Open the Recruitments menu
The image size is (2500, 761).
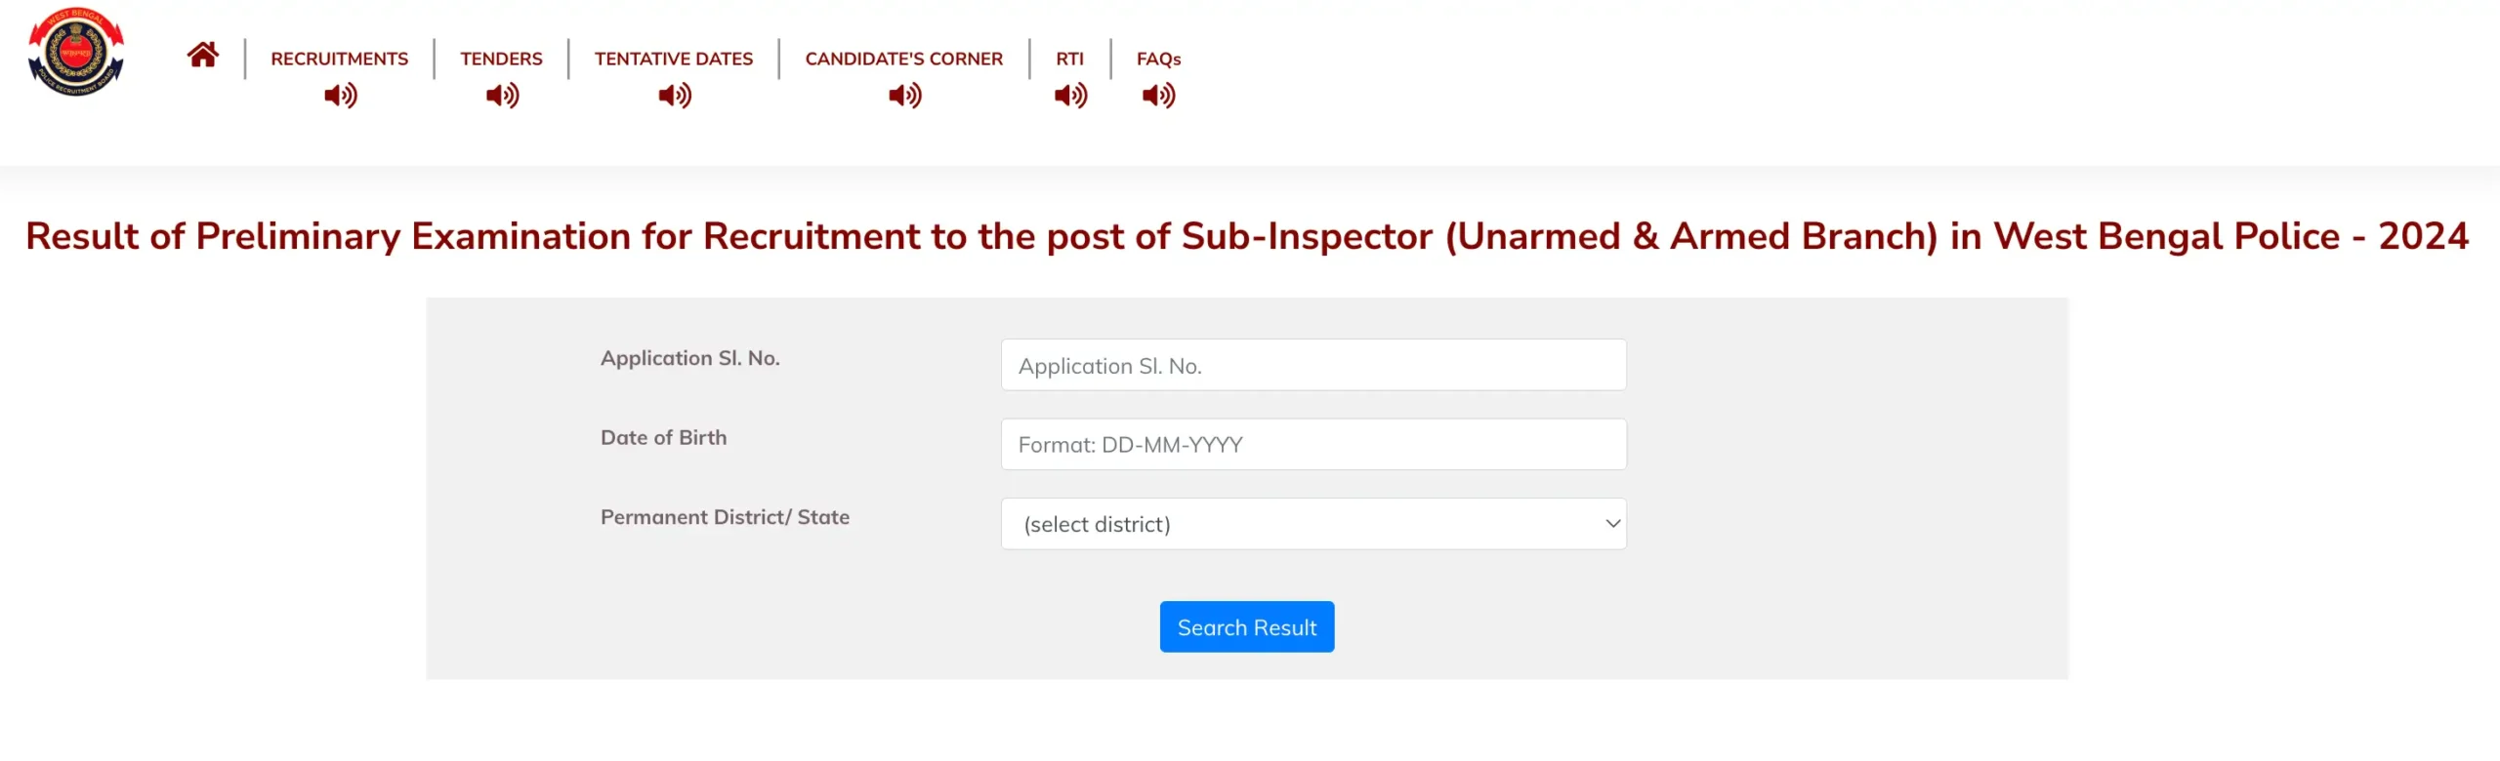339,59
